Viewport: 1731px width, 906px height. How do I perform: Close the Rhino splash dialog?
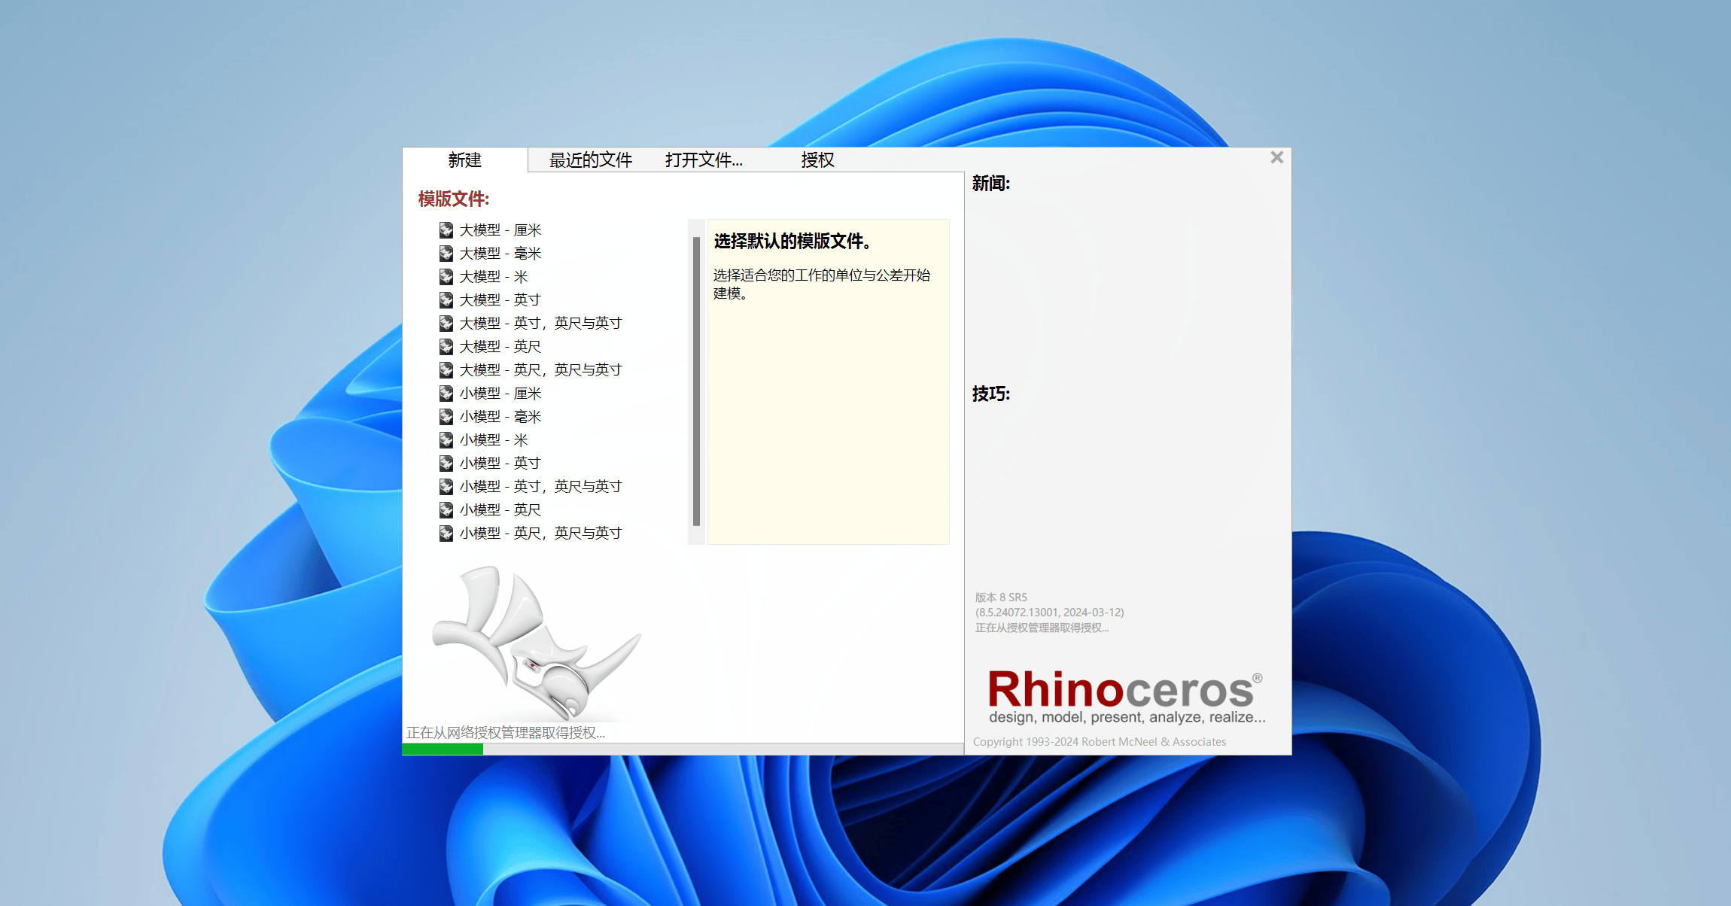click(x=1276, y=157)
